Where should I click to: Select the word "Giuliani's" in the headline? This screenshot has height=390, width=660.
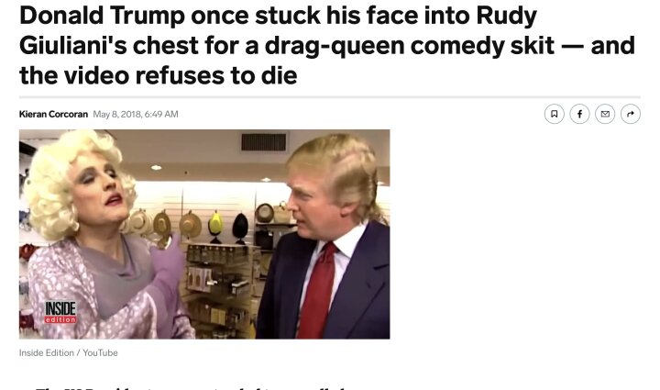coord(72,46)
